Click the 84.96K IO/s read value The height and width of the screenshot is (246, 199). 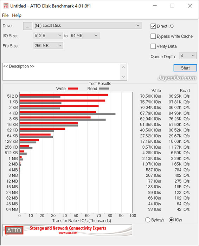[179, 113]
